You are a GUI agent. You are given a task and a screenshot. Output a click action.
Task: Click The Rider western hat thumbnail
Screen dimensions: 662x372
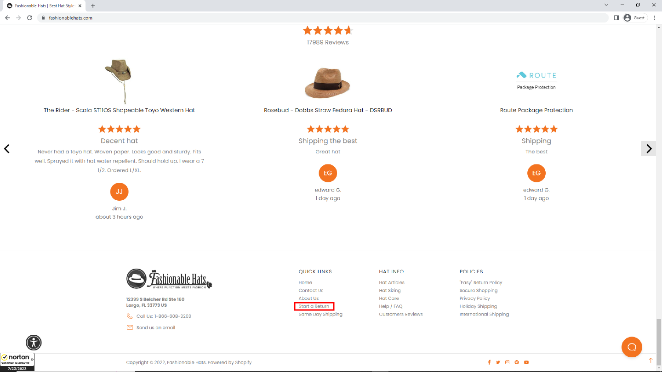click(119, 81)
